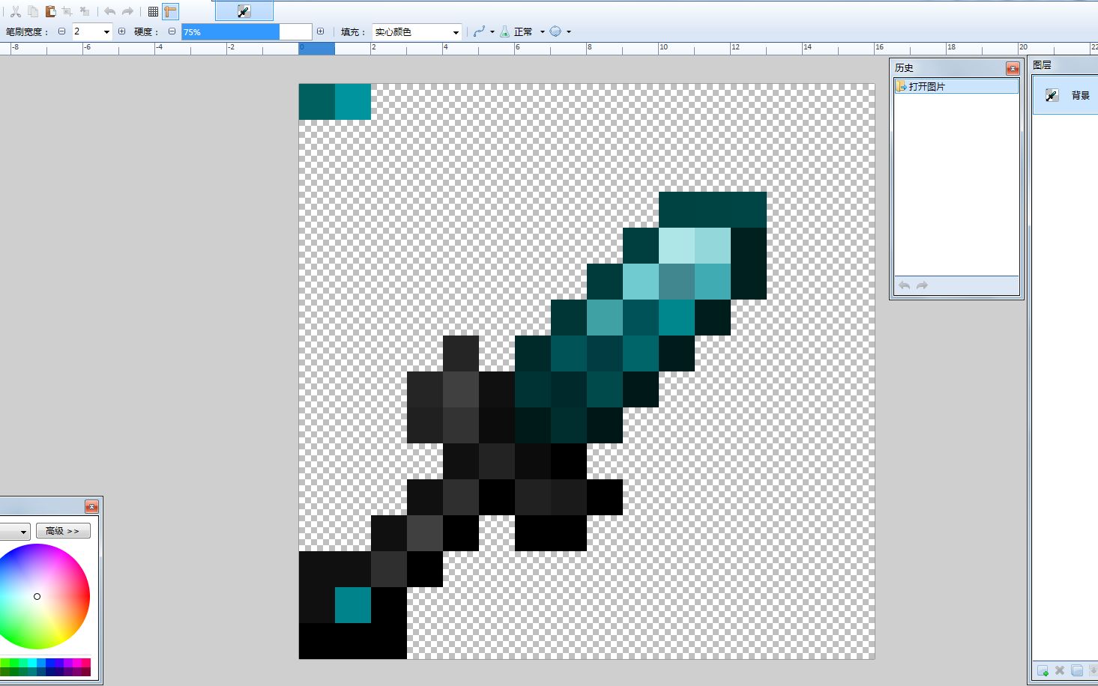The width and height of the screenshot is (1098, 686).
Task: Click the undo arrow in history panel
Action: (x=905, y=285)
